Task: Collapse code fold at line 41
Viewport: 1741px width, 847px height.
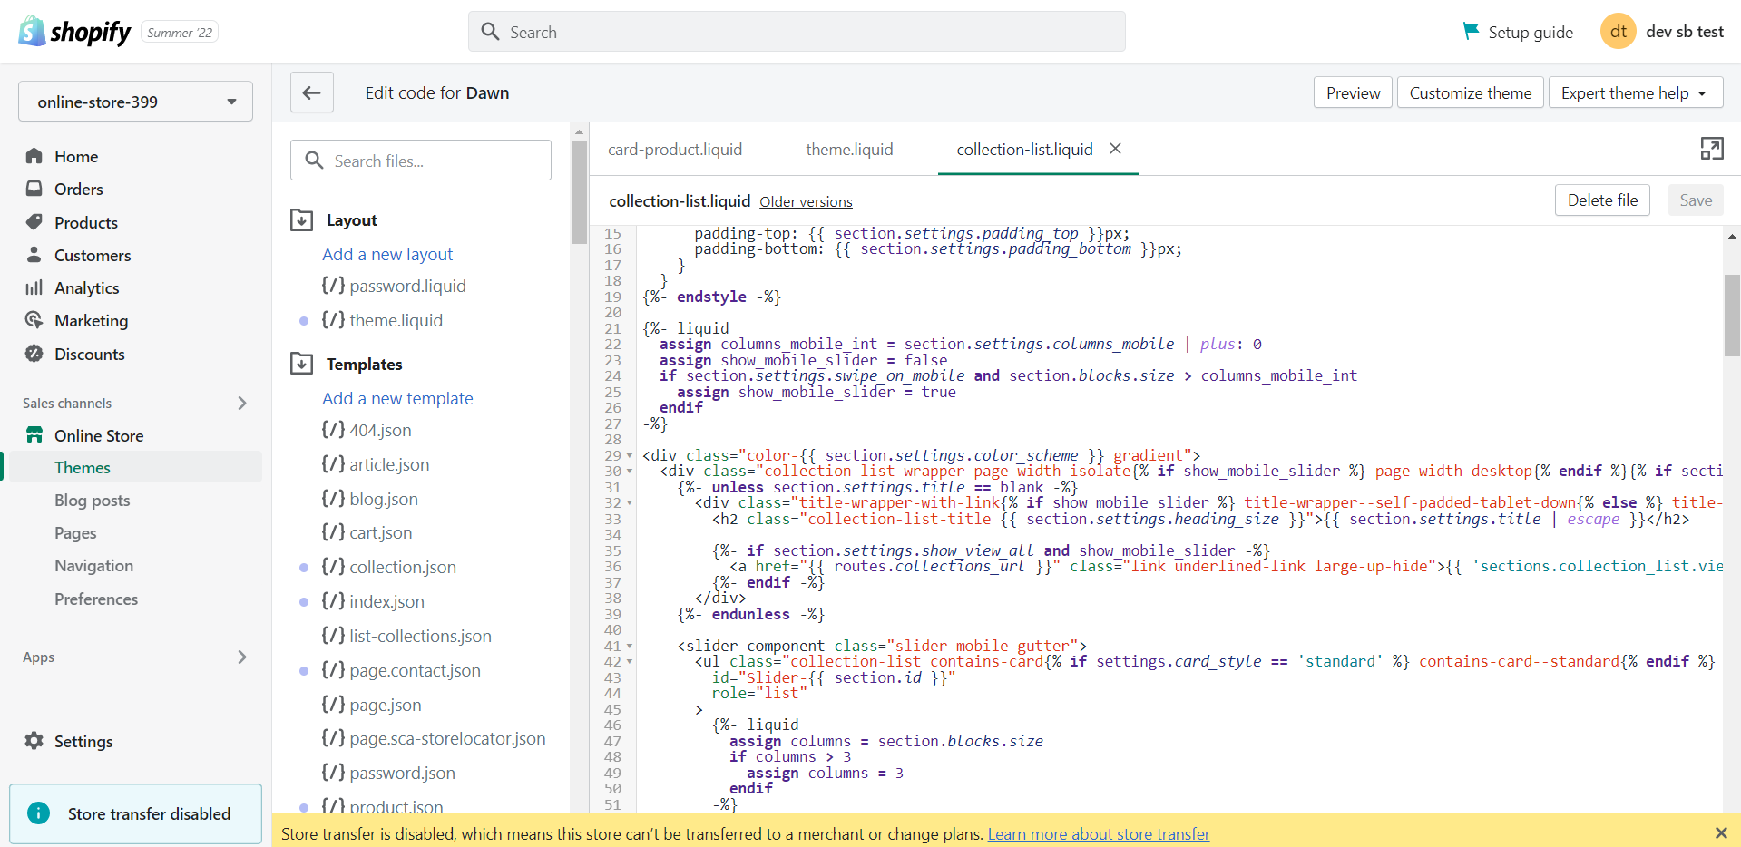Action: [x=630, y=647]
